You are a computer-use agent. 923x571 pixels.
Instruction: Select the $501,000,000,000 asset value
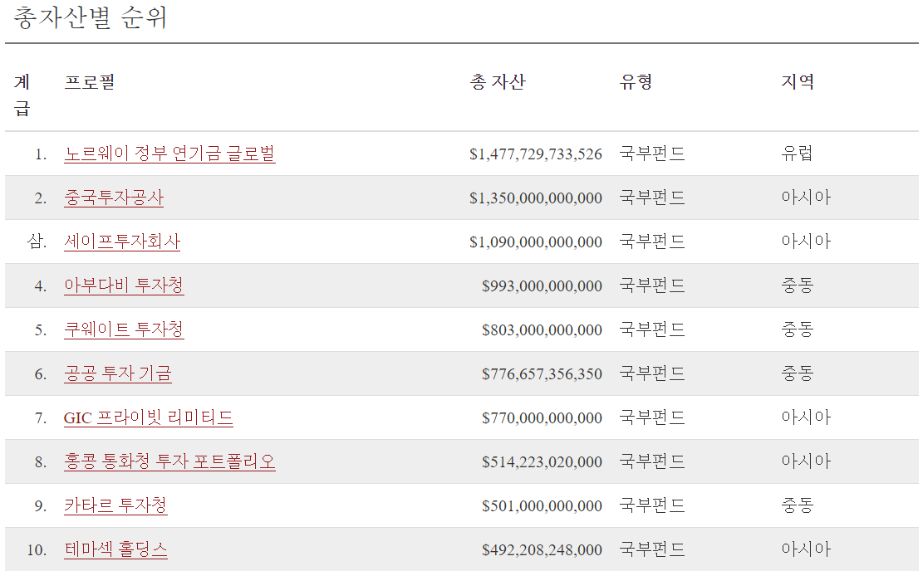(543, 506)
